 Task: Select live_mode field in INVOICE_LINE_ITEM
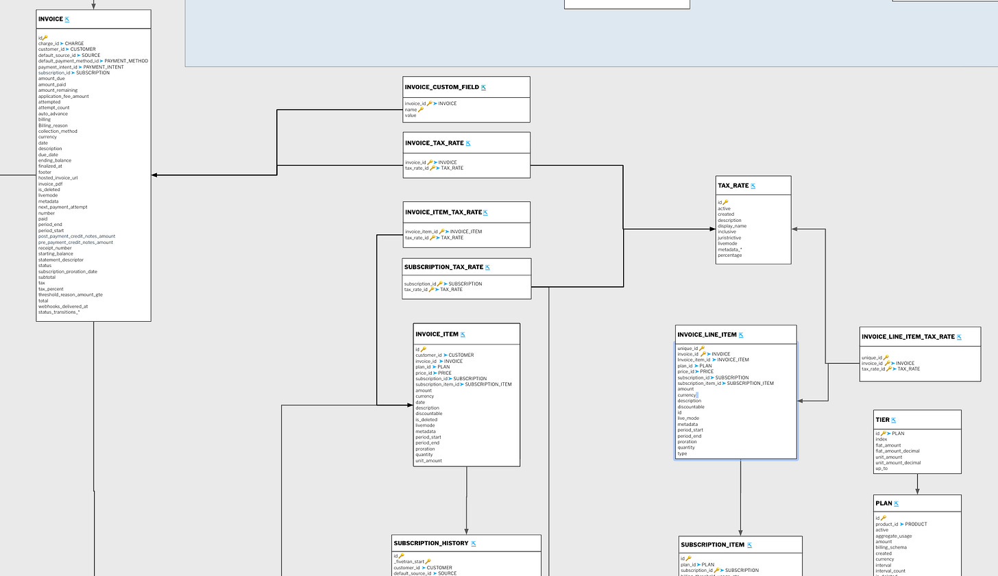pos(689,418)
